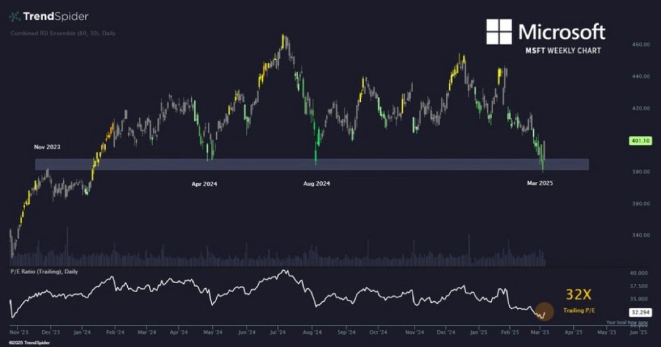This screenshot has height=347, width=661.
Task: Click the Apr 2024 annotation label
Action: coord(204,184)
